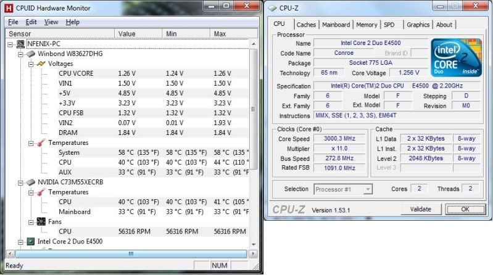Screen dimensions: 493x275
Task: Click the Max column header
Action: click(234, 34)
